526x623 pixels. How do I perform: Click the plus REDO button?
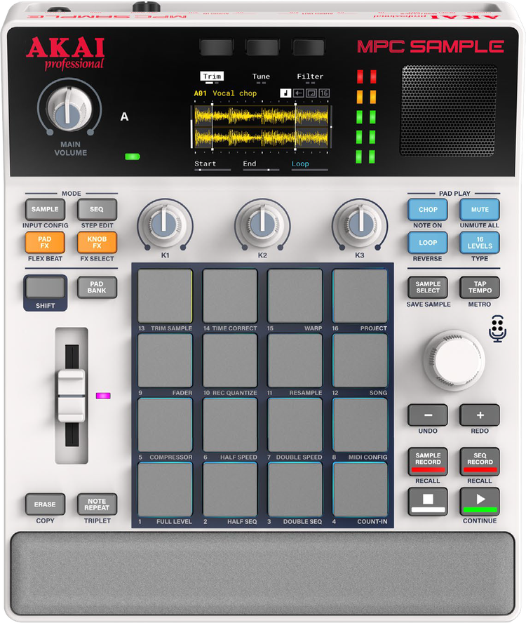pyautogui.click(x=480, y=415)
